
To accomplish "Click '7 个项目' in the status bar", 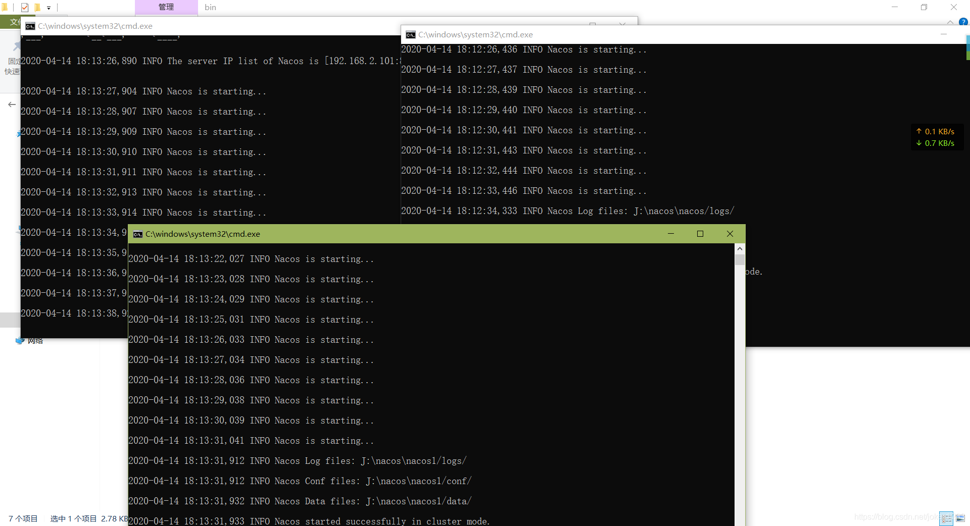I will coord(23,518).
